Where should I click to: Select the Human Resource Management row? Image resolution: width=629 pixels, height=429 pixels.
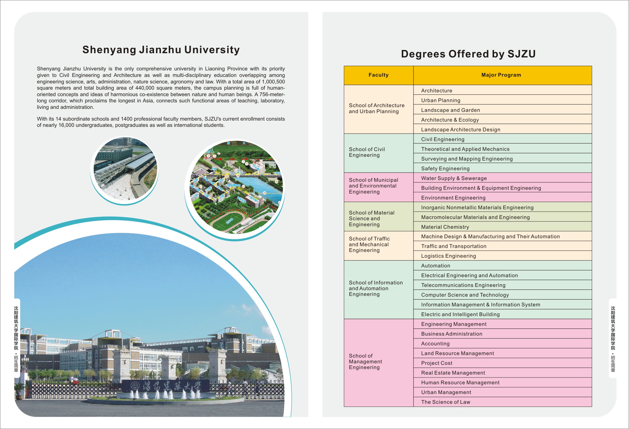tap(502, 382)
